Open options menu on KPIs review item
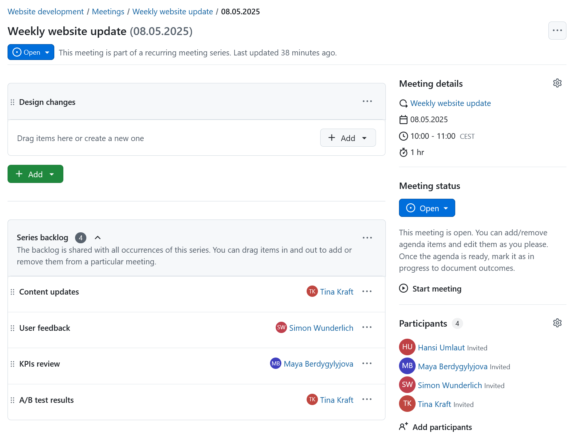 367,363
